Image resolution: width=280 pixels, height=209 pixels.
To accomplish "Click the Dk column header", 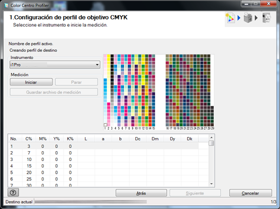I will 190,139.
